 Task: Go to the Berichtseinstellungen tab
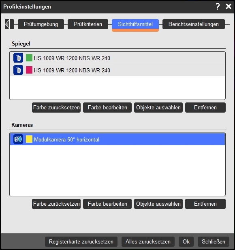[194, 24]
